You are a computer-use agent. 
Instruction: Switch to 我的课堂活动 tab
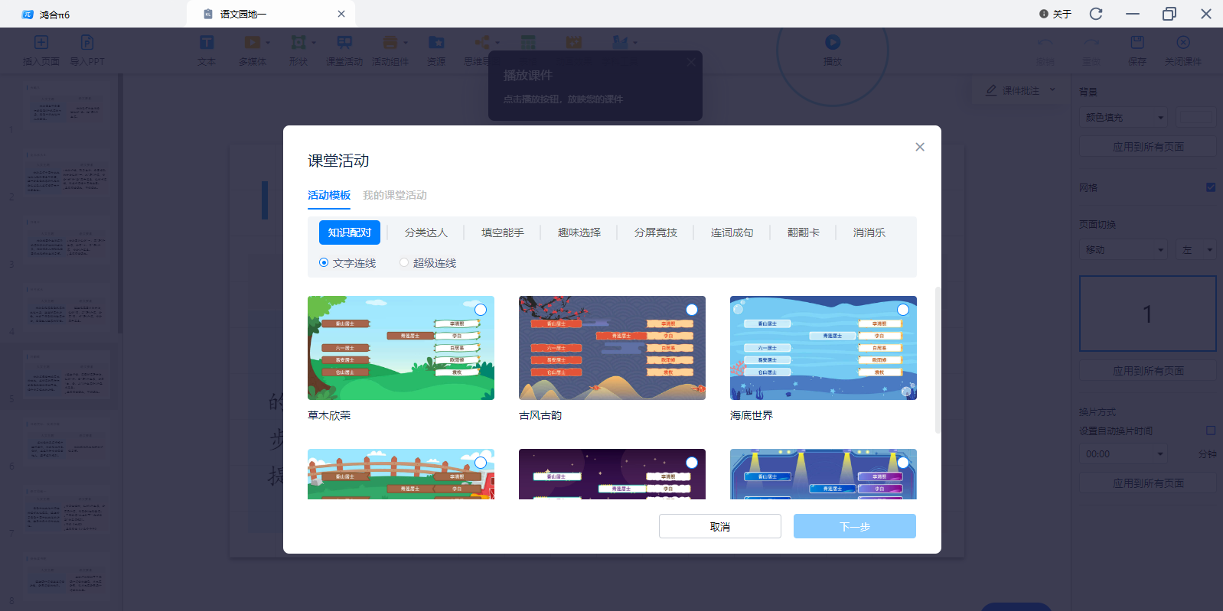(x=395, y=196)
